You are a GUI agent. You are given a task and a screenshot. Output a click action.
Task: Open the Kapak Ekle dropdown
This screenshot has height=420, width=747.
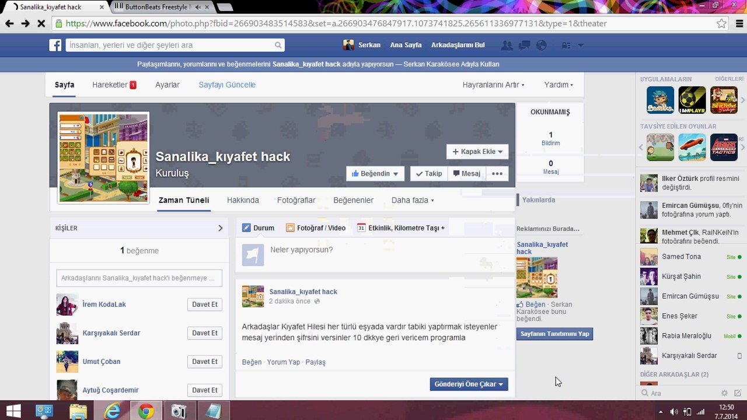pyautogui.click(x=477, y=152)
